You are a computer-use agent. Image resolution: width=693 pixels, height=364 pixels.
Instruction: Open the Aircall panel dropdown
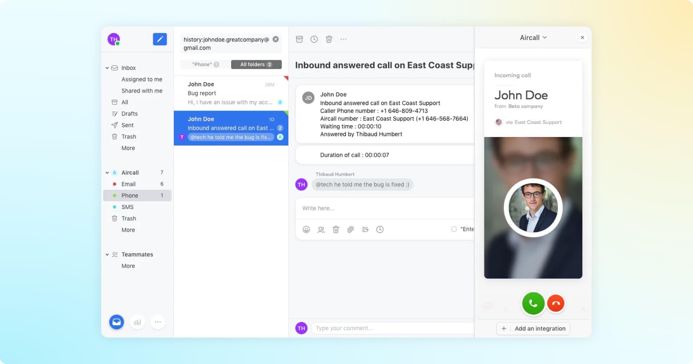(x=533, y=37)
